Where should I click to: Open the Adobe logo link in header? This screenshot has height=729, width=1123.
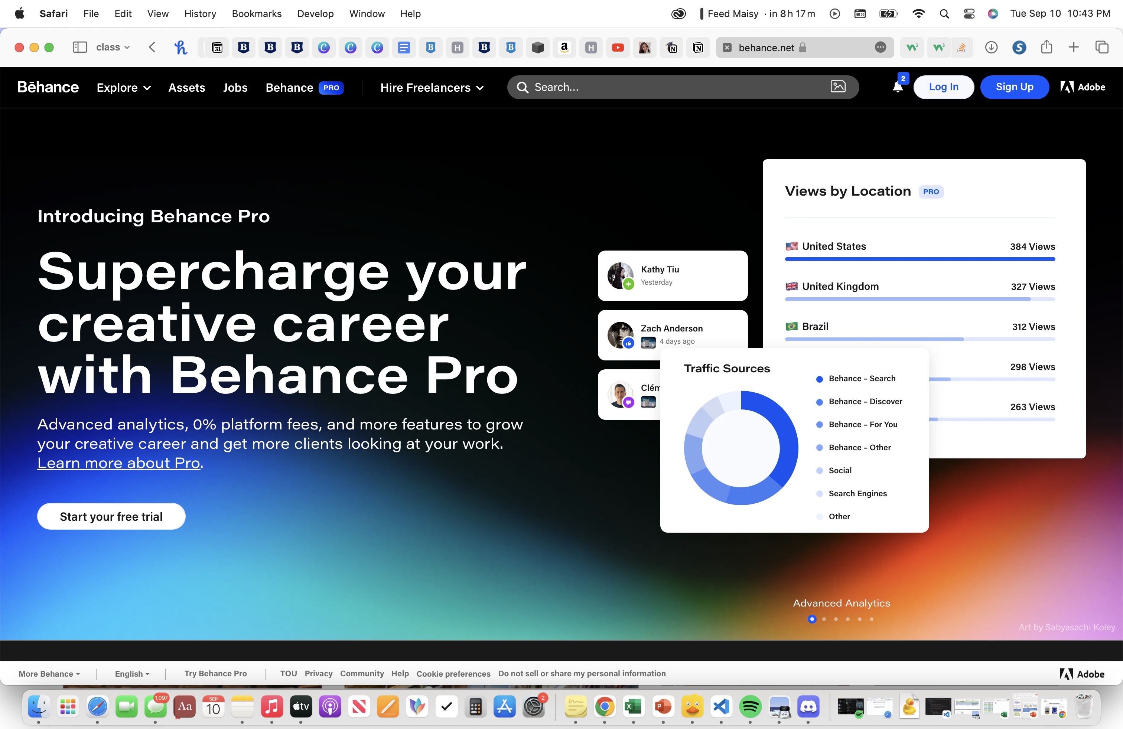(x=1083, y=87)
